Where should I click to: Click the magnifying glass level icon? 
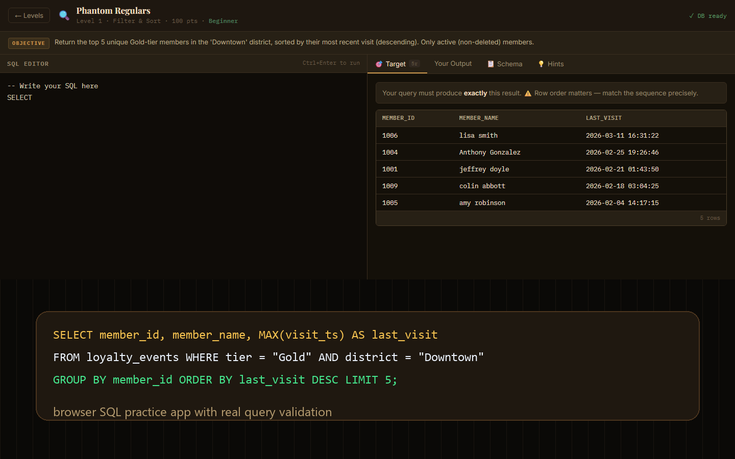click(x=64, y=15)
